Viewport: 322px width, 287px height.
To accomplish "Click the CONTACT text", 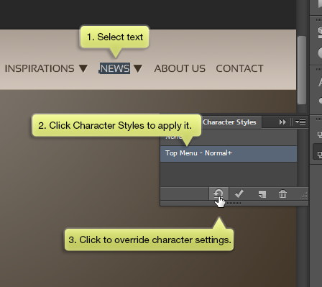I will 239,68.
